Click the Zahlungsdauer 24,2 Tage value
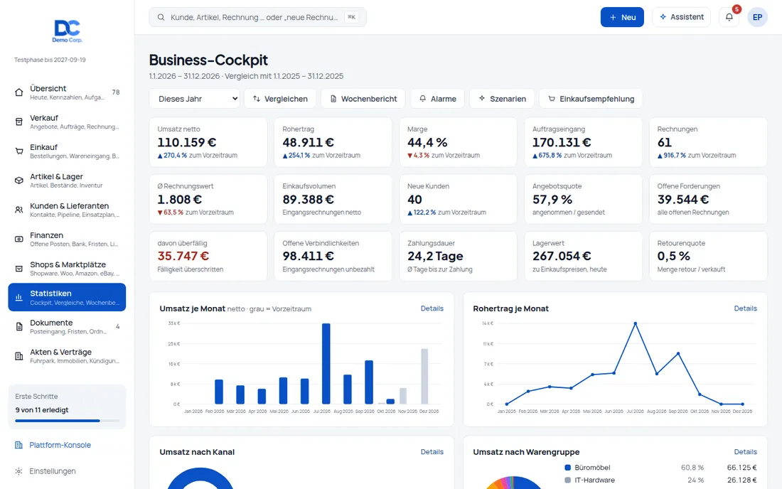This screenshot has width=782, height=489. [x=435, y=256]
